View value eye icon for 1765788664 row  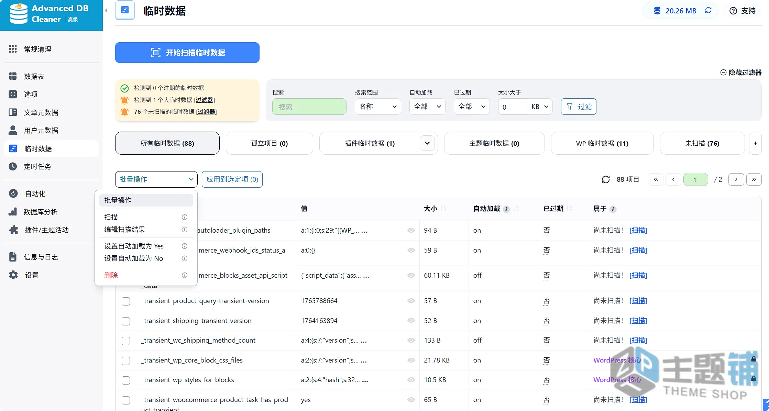[411, 301]
